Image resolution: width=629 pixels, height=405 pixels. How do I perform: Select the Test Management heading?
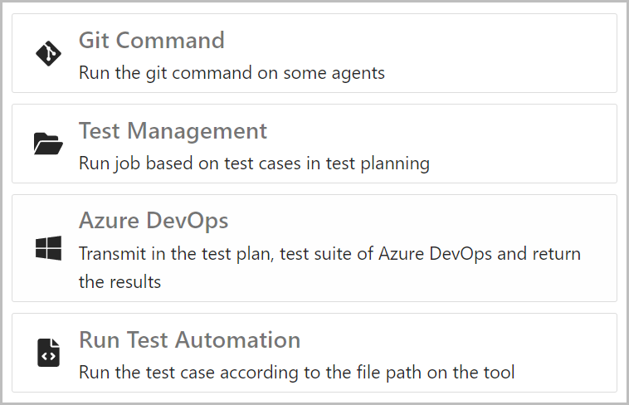click(173, 131)
